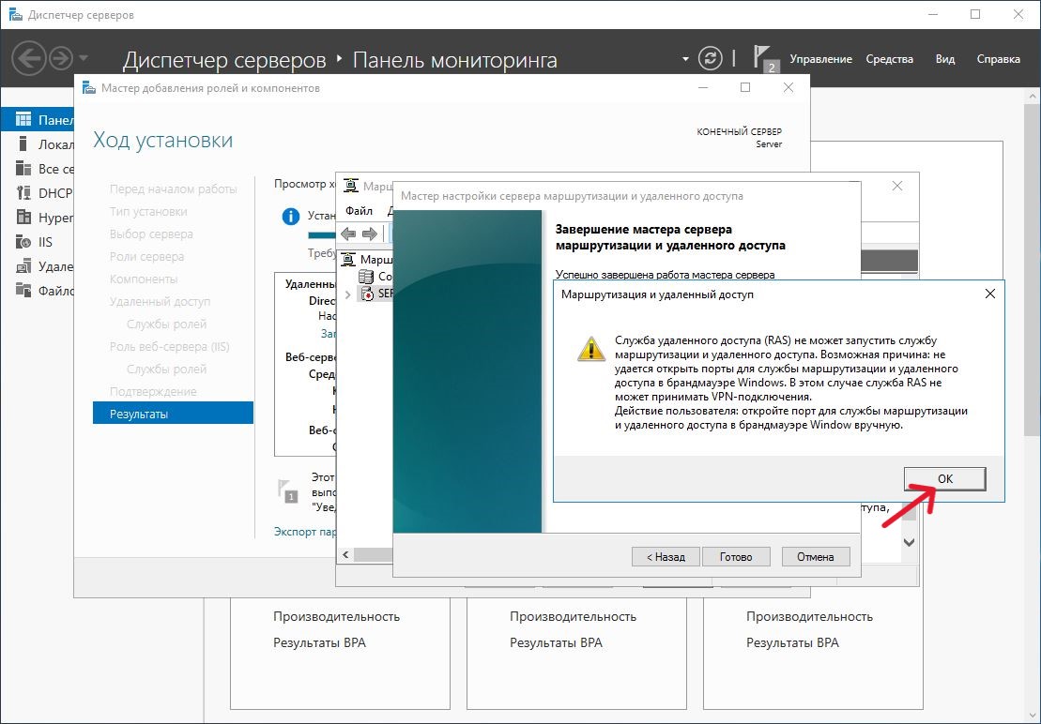Close the routing warning dialog with X
The image size is (1041, 724).
pyautogui.click(x=989, y=294)
